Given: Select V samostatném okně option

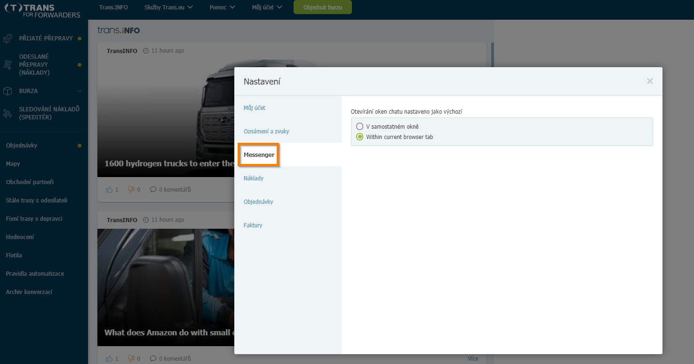Looking at the screenshot, I should [x=359, y=126].
